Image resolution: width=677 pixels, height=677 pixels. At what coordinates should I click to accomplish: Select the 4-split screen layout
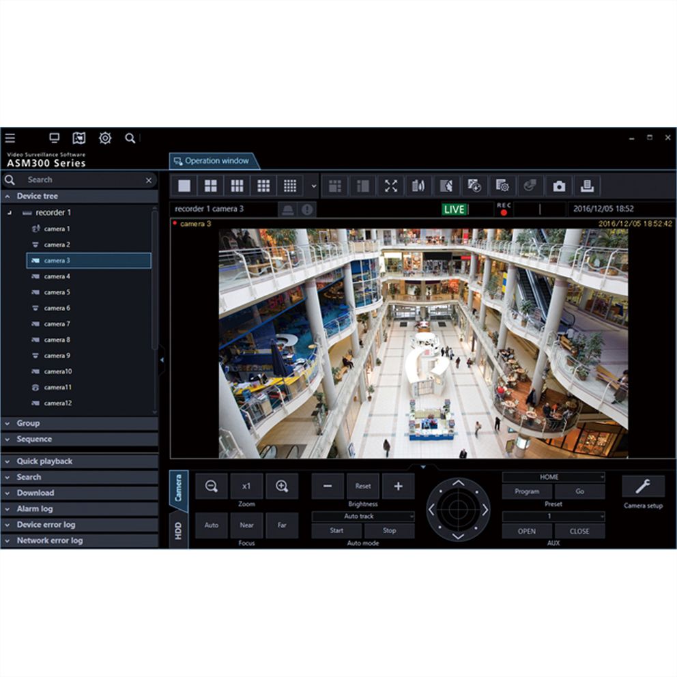[x=211, y=186]
